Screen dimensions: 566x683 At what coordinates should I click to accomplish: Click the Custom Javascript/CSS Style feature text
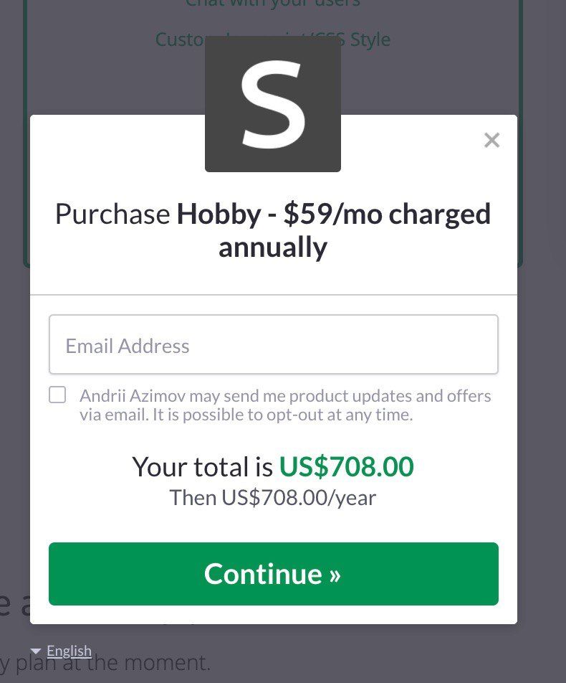(273, 39)
